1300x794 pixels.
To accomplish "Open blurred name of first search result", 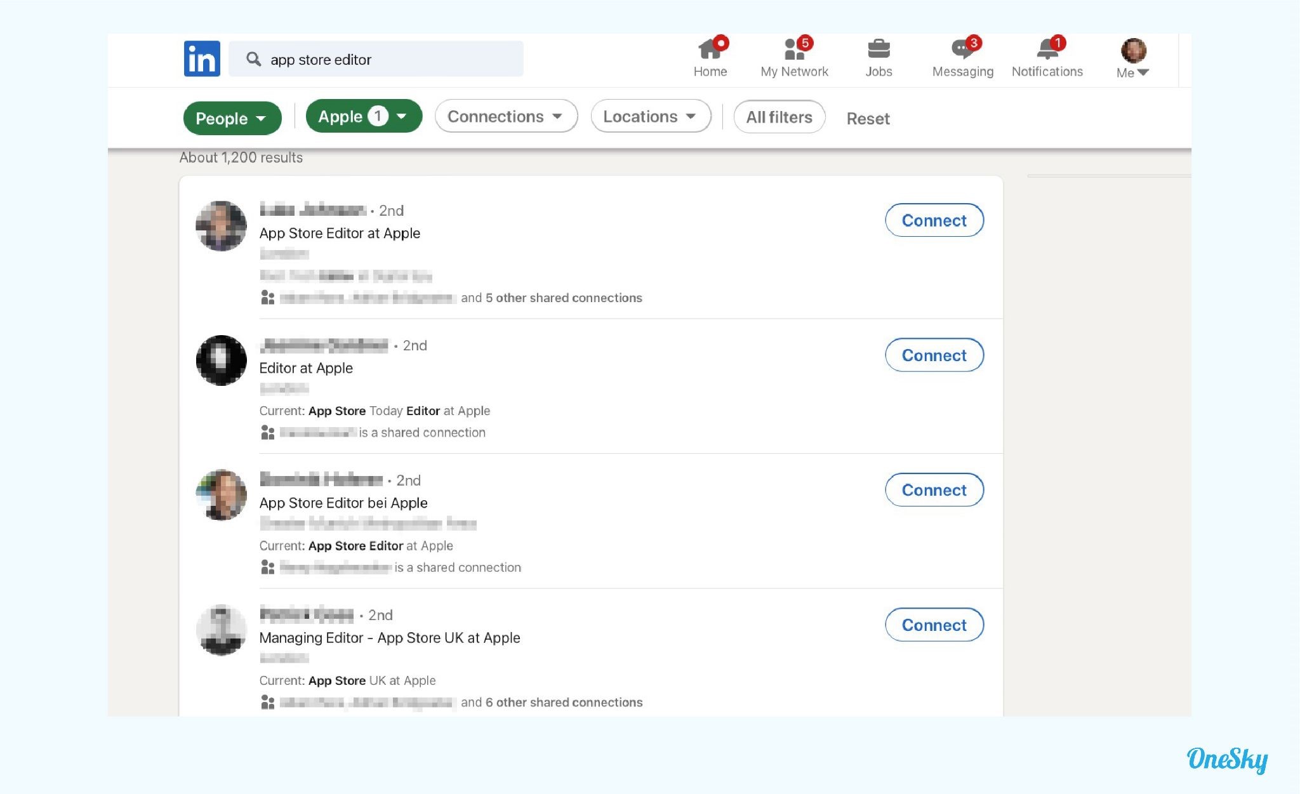I will (312, 209).
